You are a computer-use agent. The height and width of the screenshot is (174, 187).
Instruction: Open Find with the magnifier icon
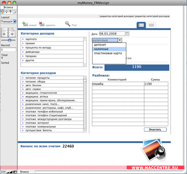[68, 24]
